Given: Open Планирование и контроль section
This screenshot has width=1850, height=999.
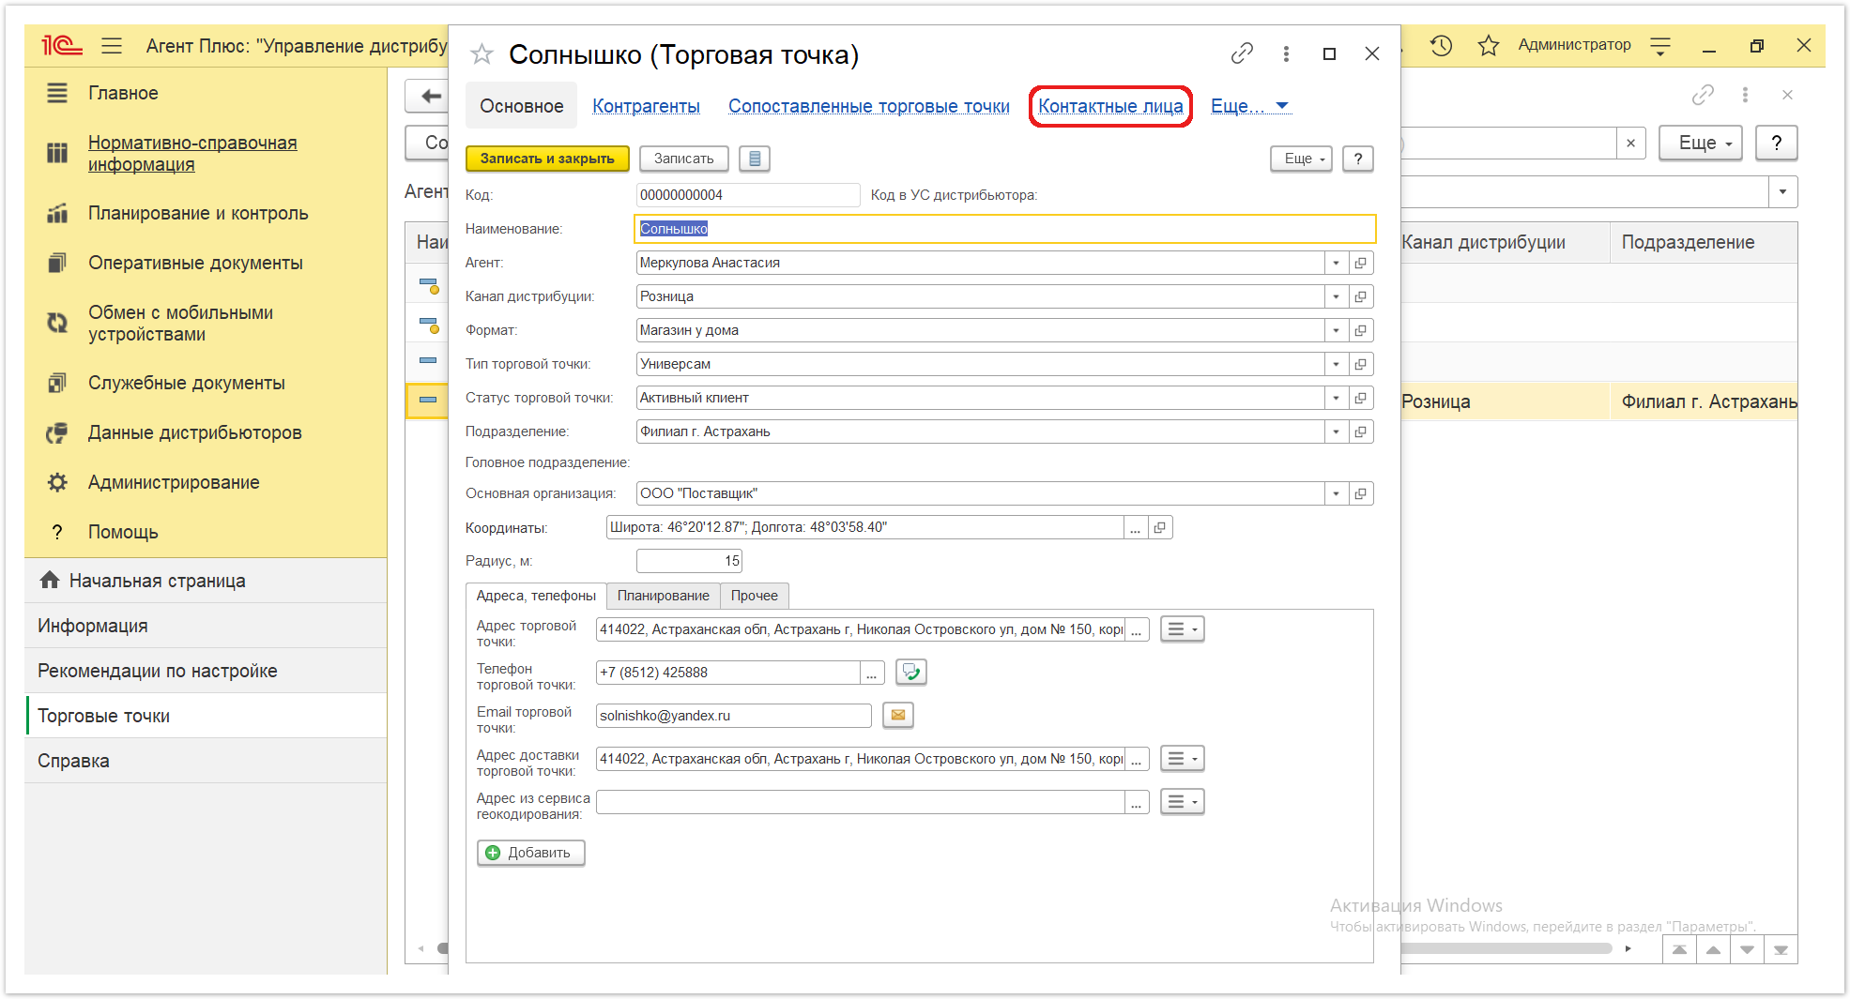Looking at the screenshot, I should (198, 213).
